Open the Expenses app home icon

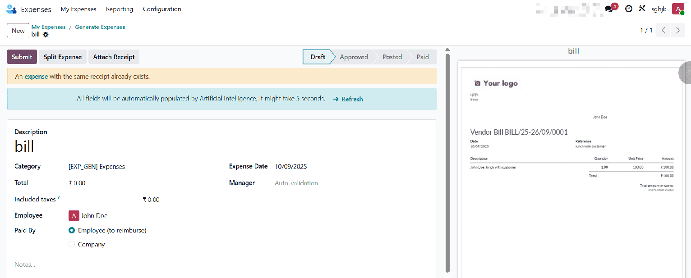point(11,9)
